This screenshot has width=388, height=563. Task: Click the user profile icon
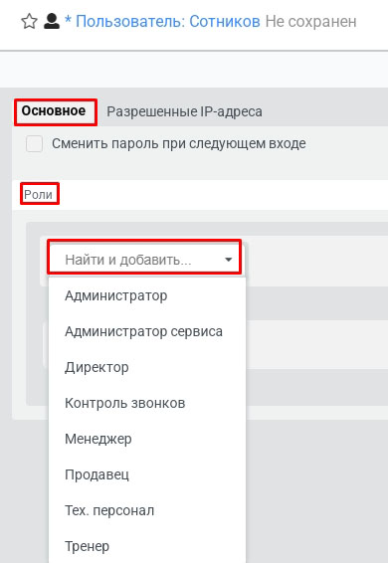click(52, 21)
